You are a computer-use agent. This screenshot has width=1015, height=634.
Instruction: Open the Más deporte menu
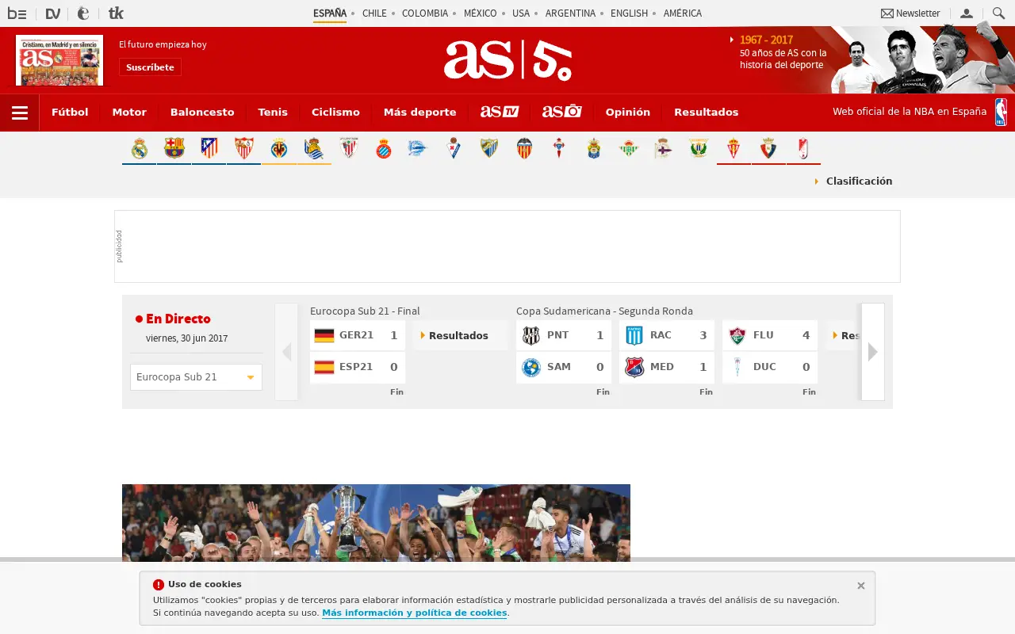coord(420,112)
